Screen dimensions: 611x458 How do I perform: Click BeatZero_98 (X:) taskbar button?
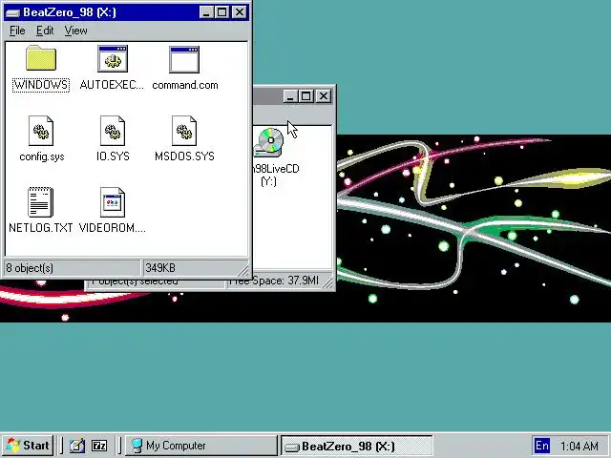[x=357, y=446]
